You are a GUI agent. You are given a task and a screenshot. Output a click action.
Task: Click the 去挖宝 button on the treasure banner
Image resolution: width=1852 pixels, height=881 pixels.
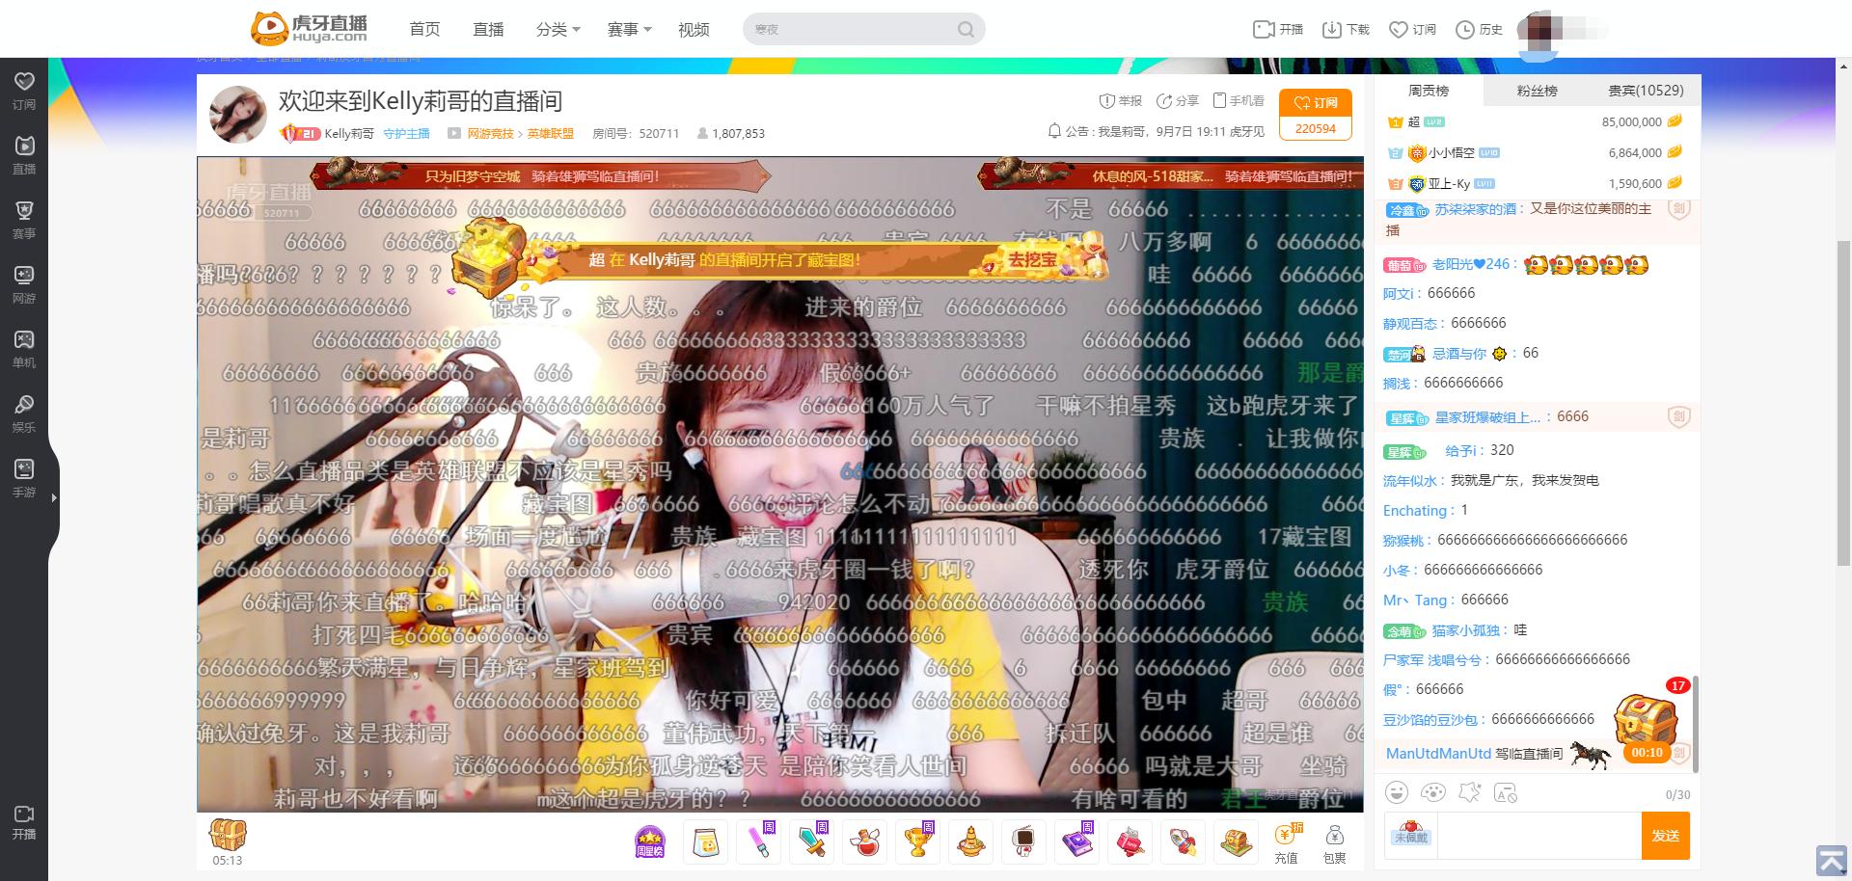(x=1032, y=259)
